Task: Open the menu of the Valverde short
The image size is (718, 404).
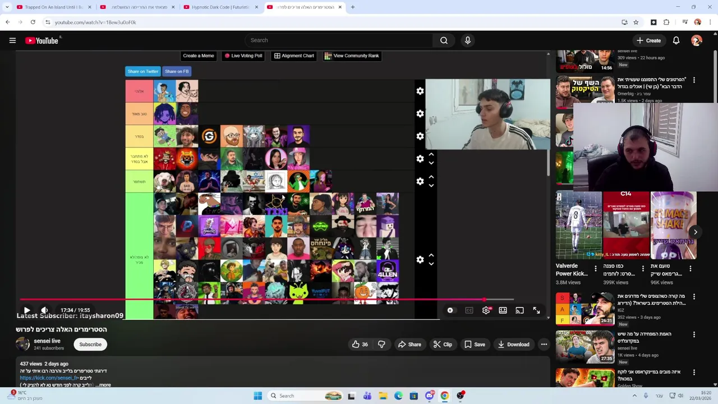Action: [596, 269]
